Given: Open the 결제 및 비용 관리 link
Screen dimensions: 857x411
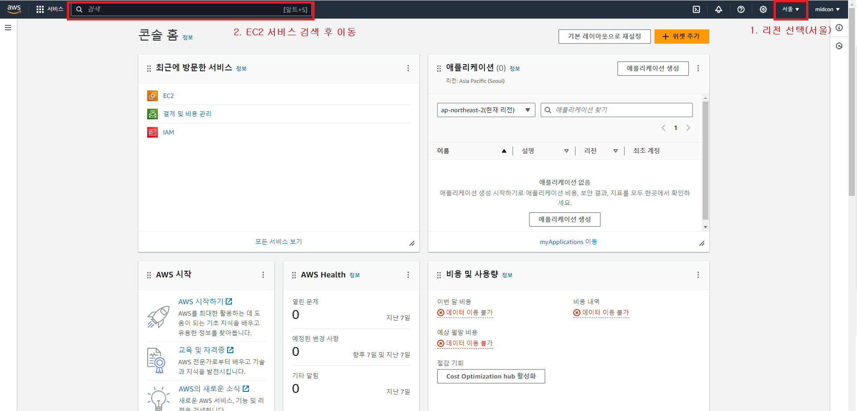Looking at the screenshot, I should tap(187, 114).
